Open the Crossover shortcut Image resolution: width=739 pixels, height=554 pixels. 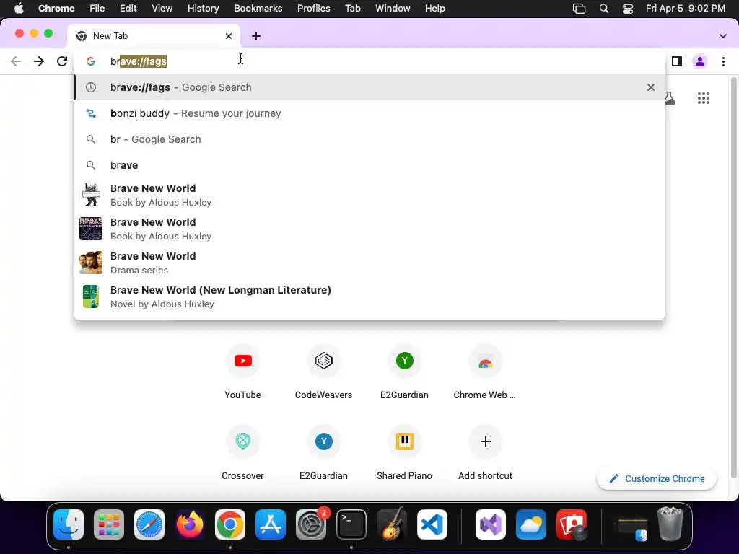(242, 453)
